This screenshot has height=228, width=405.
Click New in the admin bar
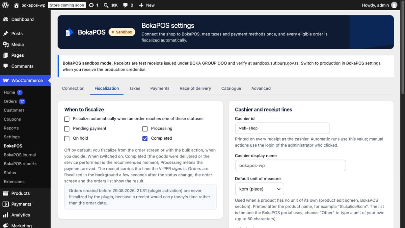click(x=150, y=5)
